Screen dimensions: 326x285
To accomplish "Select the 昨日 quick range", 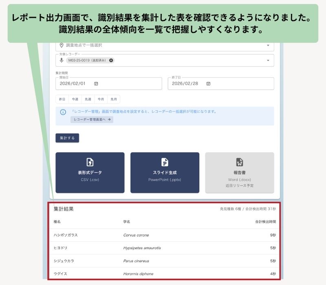I will pyautogui.click(x=62, y=99).
